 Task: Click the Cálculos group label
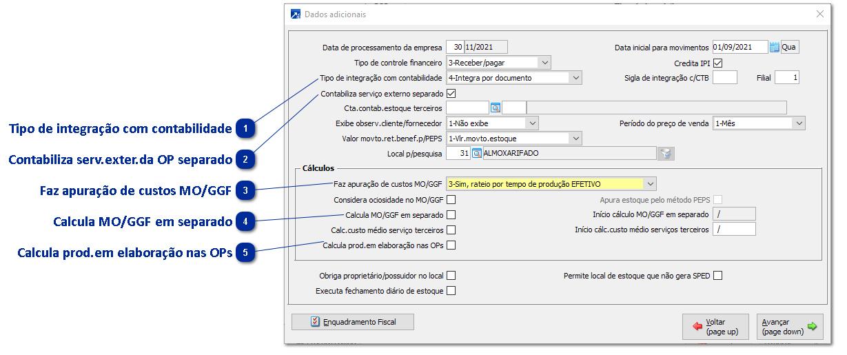[x=318, y=168]
